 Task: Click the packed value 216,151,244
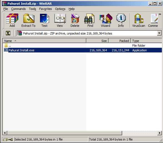coord(121,50)
